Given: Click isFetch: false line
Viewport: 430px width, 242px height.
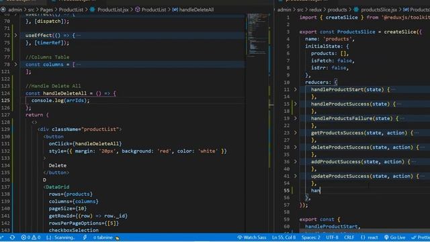Looking at the screenshot, I should tap(333, 61).
